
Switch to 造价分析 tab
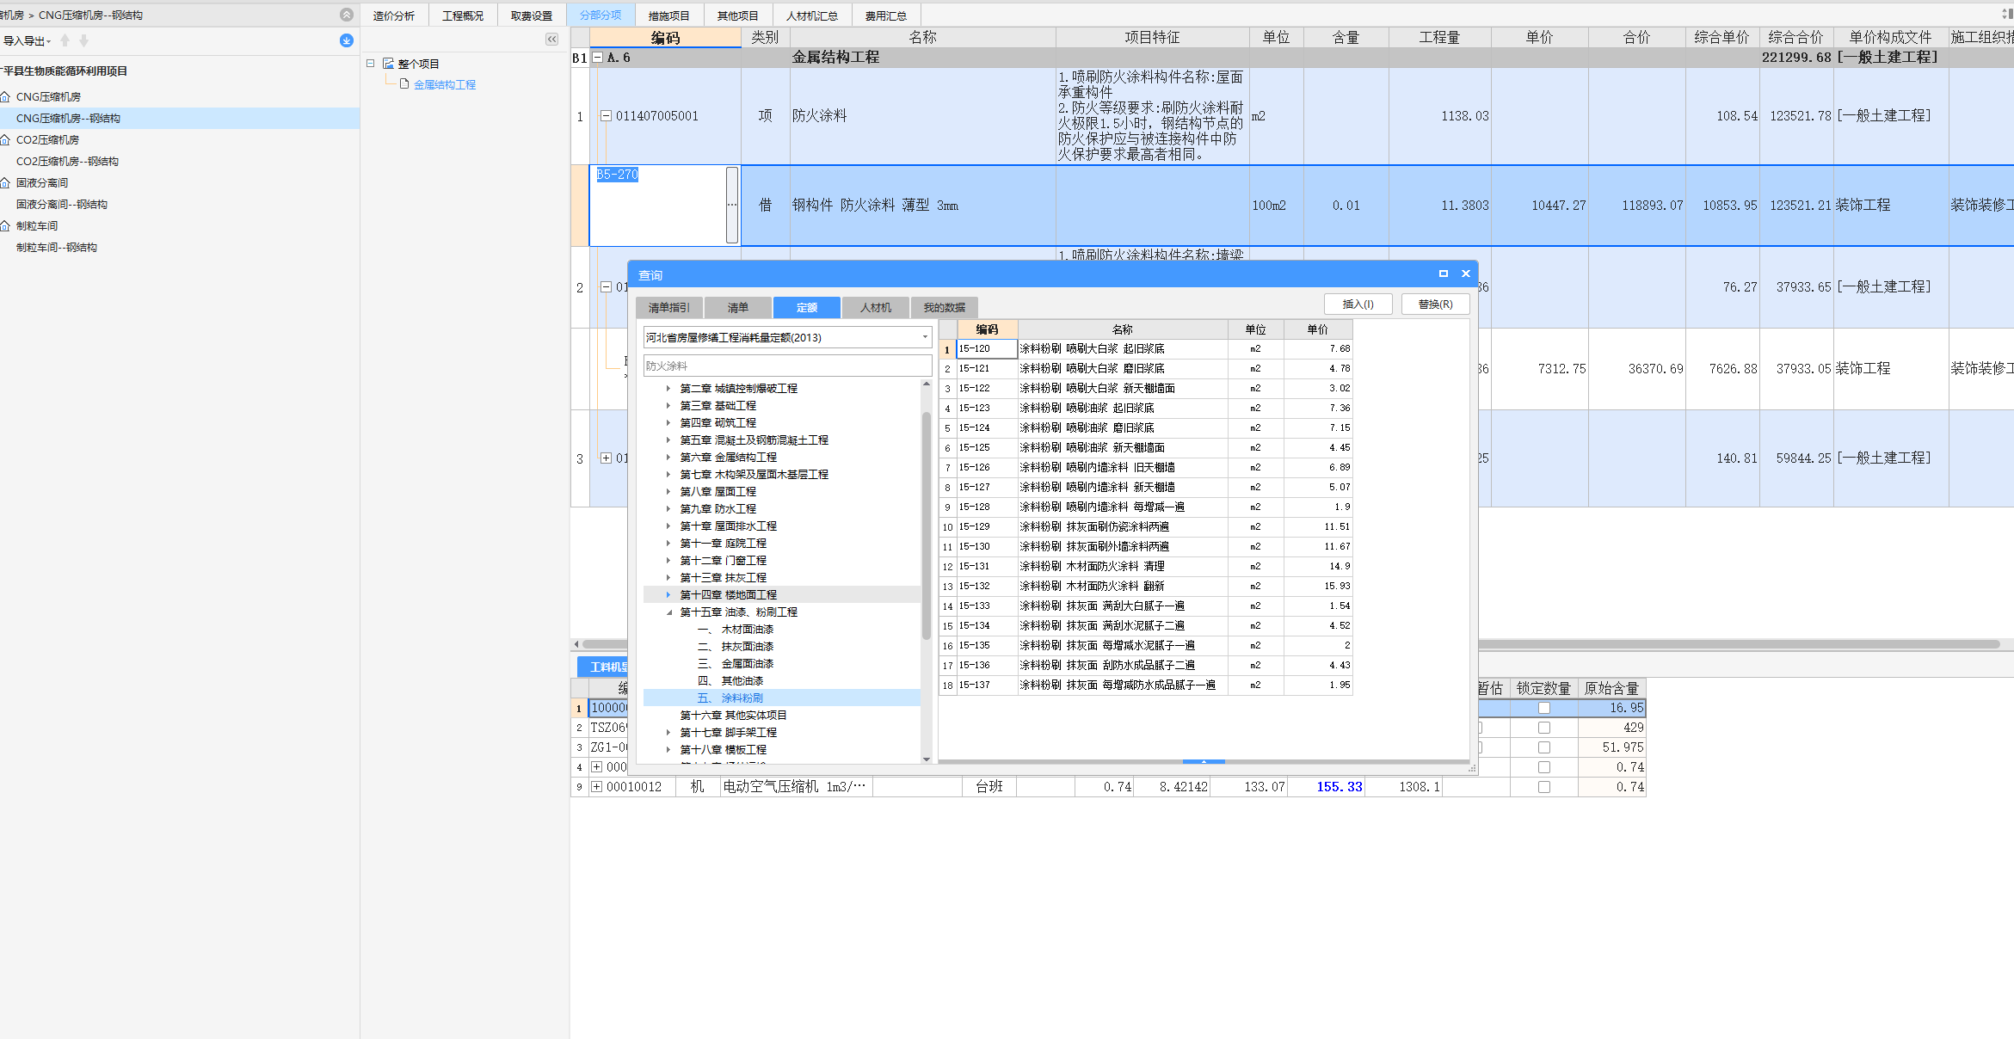pos(394,15)
